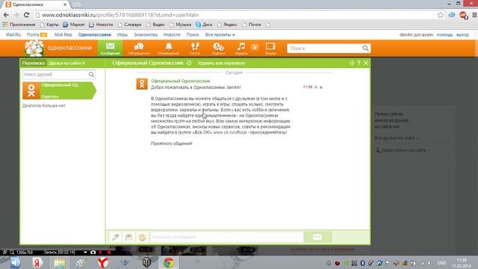Open the smiley emoticon picker
The height and width of the screenshot is (269, 478).
point(142,237)
